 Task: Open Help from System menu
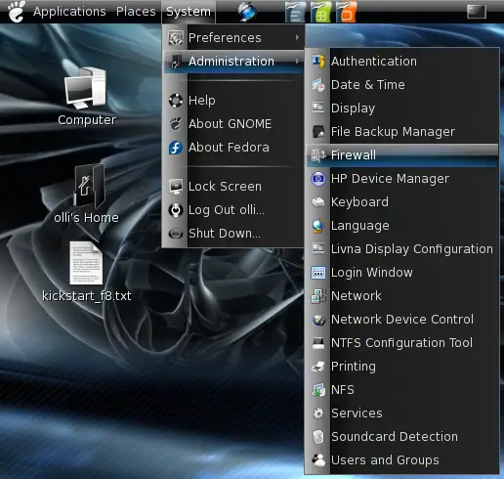[x=233, y=101]
